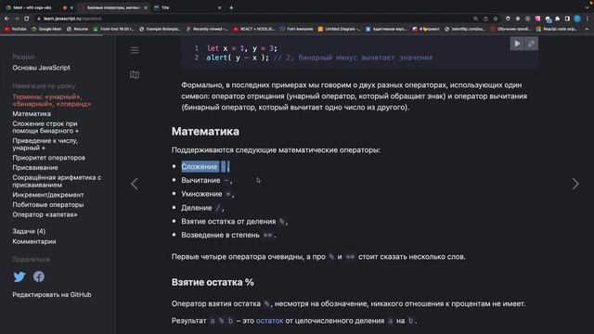This screenshot has width=594, height=334.
Task: Click the zoom magnifier in address bar
Action: click(x=475, y=19)
